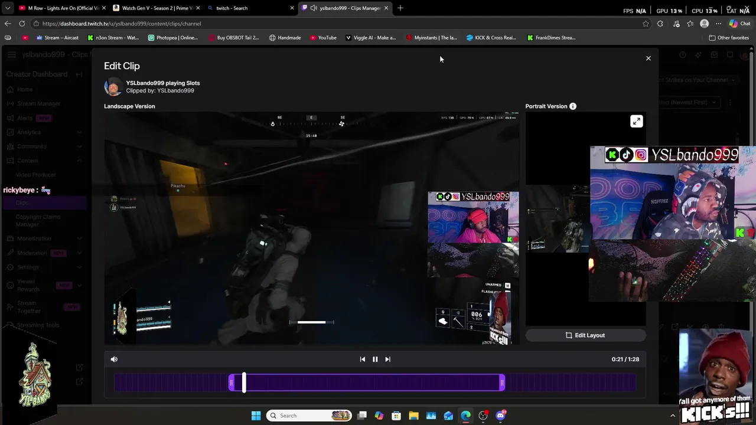This screenshot has width=756, height=425.
Task: Open Copilot Chat button
Action: click(x=739, y=24)
